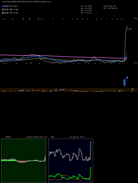Click the ADX panel heading

(x=52, y=137)
